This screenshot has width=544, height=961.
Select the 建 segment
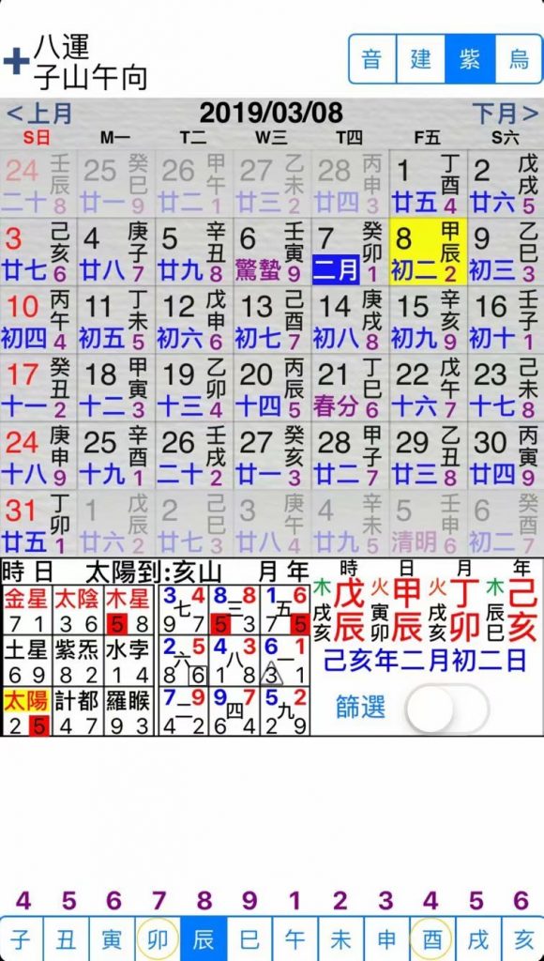pyautogui.click(x=421, y=59)
